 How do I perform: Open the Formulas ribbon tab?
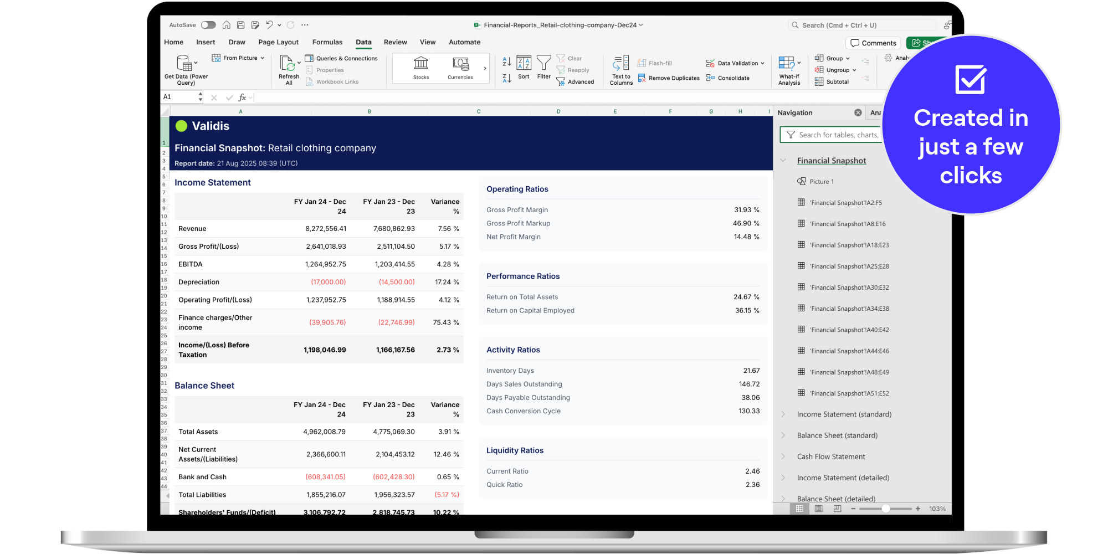327,42
